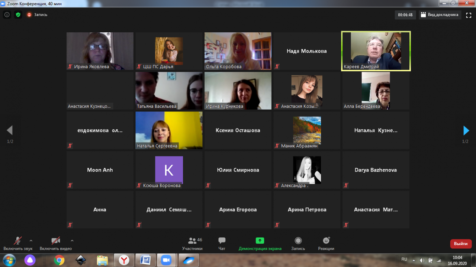Unmute microphone with Включить звук

[18, 241]
